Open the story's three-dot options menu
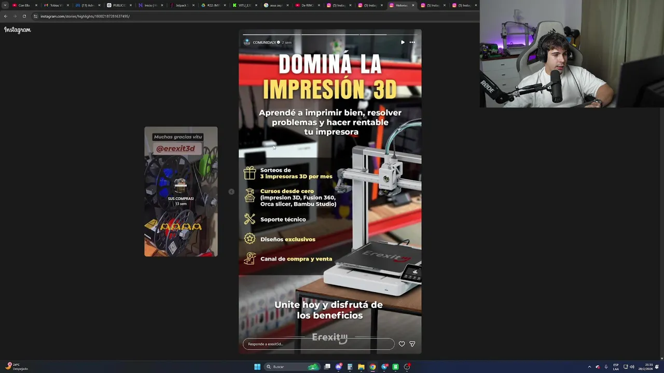Viewport: 664px width, 373px height. pyautogui.click(x=412, y=42)
